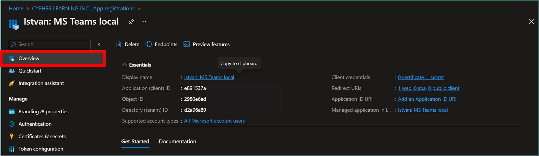Image resolution: width=539 pixels, height=156 pixels.
Task: Click the sidebar Search input field
Action: [50, 44]
